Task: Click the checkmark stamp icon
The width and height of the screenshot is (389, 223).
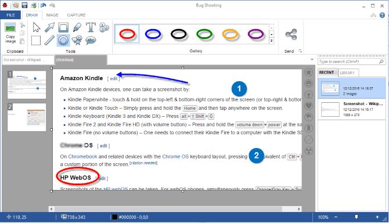Action: point(309,139)
